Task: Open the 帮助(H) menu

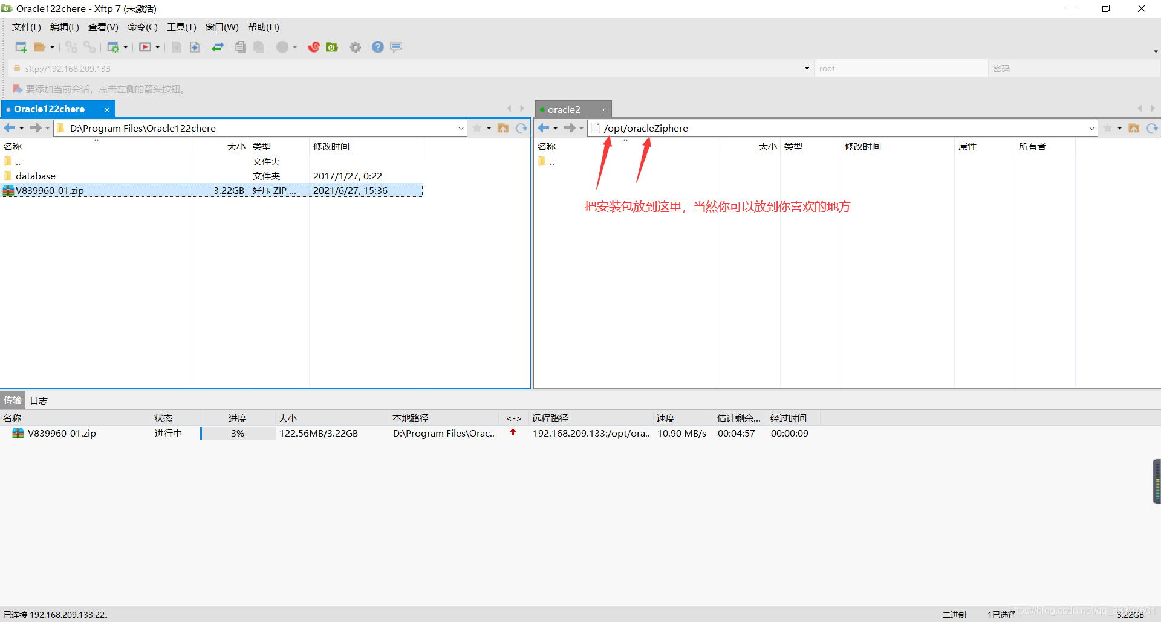Action: (264, 27)
